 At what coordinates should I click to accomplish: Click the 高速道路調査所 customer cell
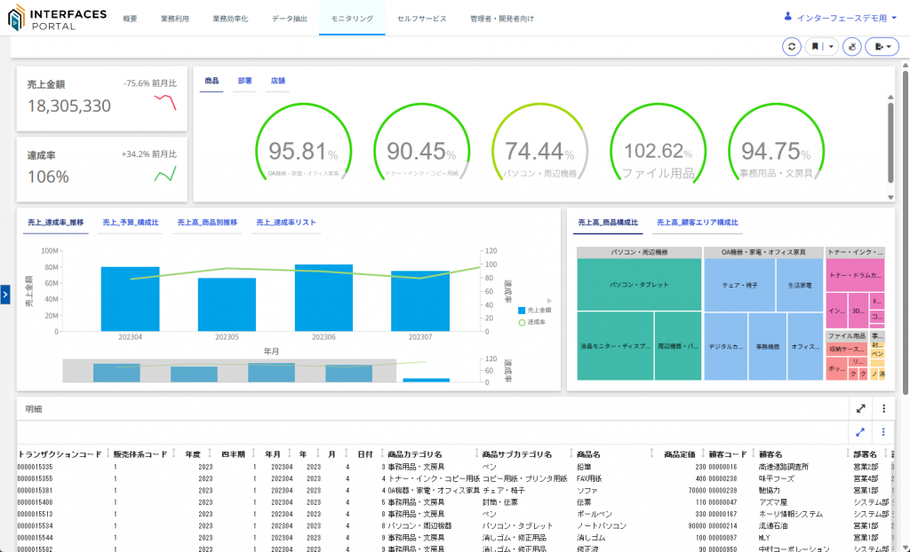pyautogui.click(x=784, y=467)
